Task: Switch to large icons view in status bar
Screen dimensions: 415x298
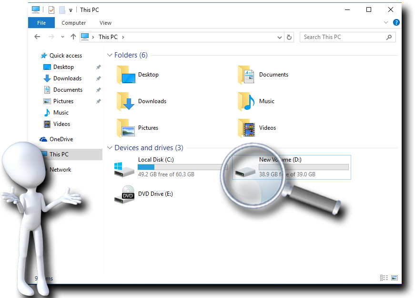Action: coord(394,278)
